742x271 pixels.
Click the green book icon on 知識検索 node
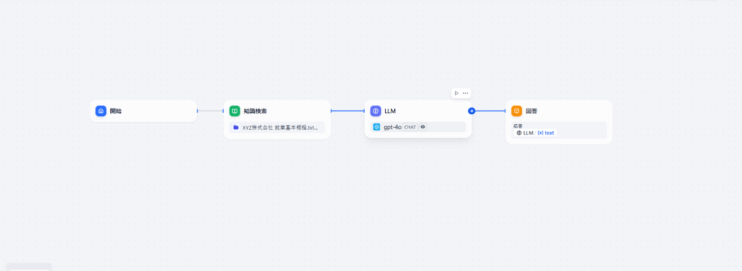pyautogui.click(x=235, y=111)
